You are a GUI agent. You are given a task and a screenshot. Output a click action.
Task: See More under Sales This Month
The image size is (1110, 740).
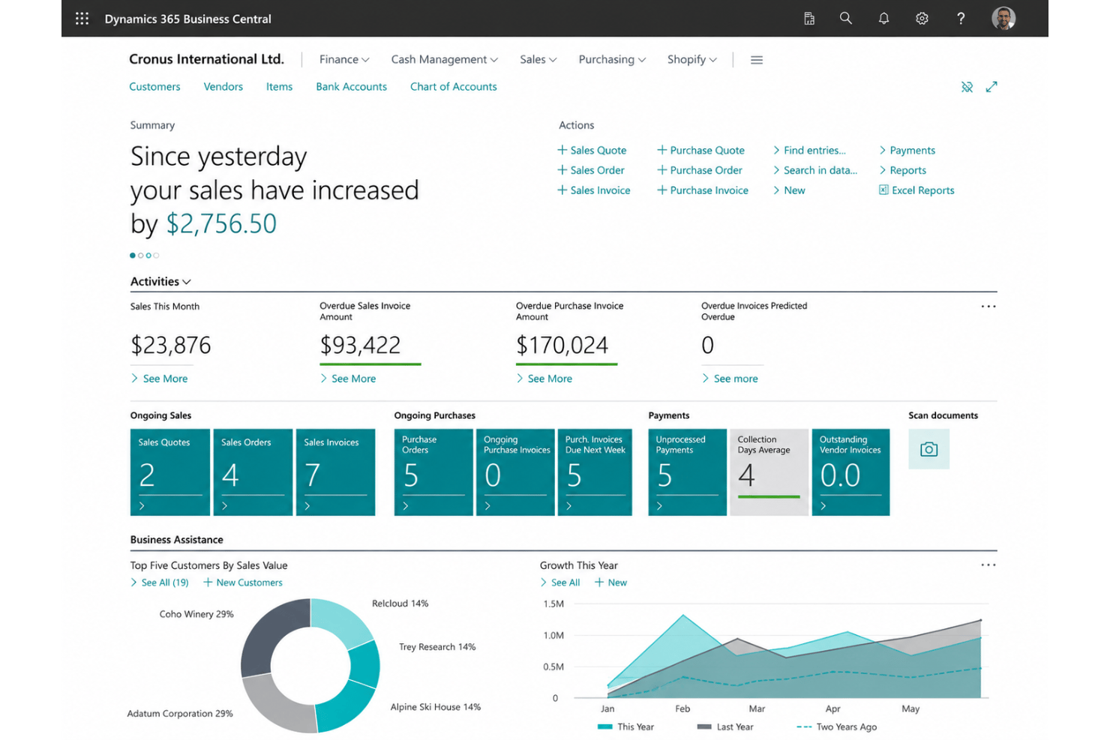click(x=159, y=379)
